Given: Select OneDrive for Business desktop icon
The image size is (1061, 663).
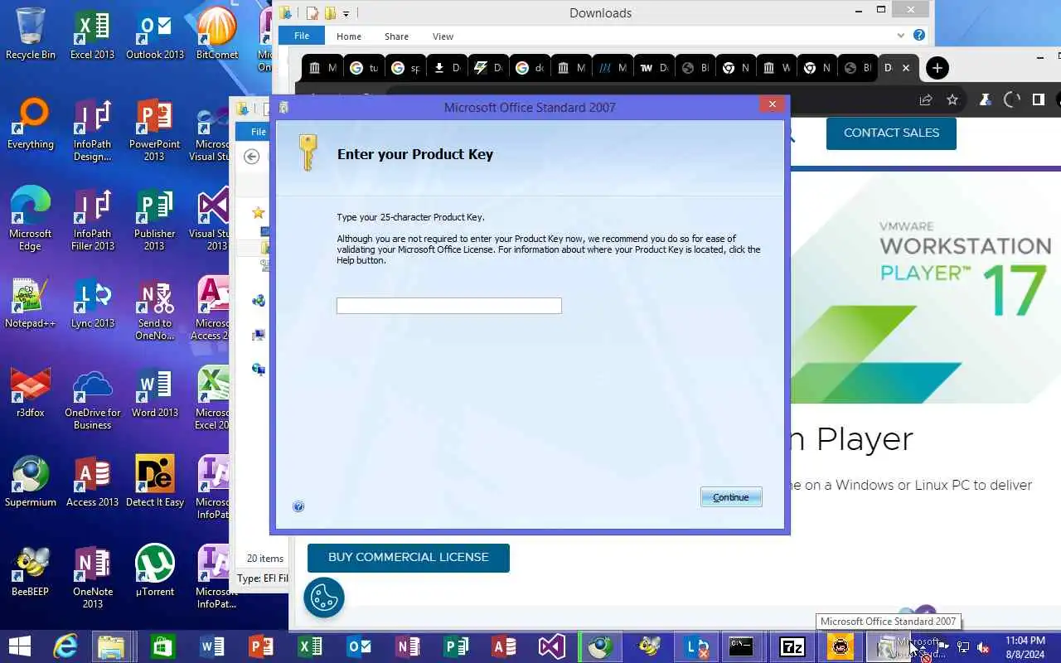Looking at the screenshot, I should pyautogui.click(x=92, y=397).
